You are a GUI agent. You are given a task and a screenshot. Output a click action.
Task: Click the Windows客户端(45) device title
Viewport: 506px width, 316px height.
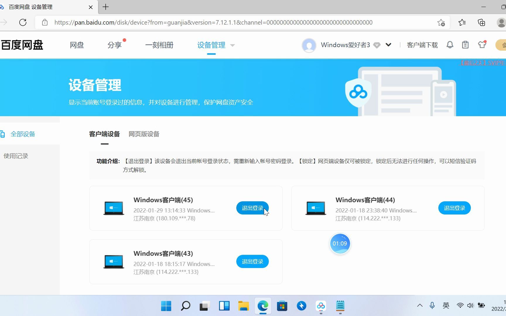163,200
